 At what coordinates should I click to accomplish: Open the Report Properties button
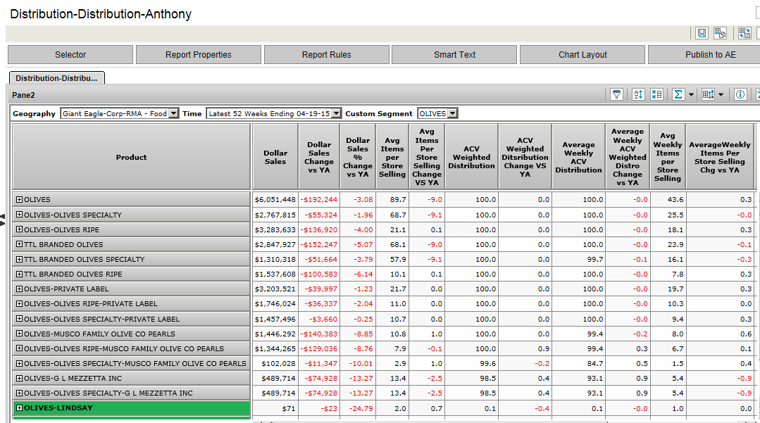(x=199, y=55)
